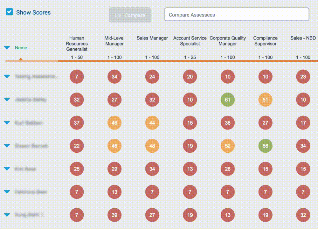Click the orange 44 Sales Manager score badge
The height and width of the screenshot is (229, 318).
[x=152, y=123]
